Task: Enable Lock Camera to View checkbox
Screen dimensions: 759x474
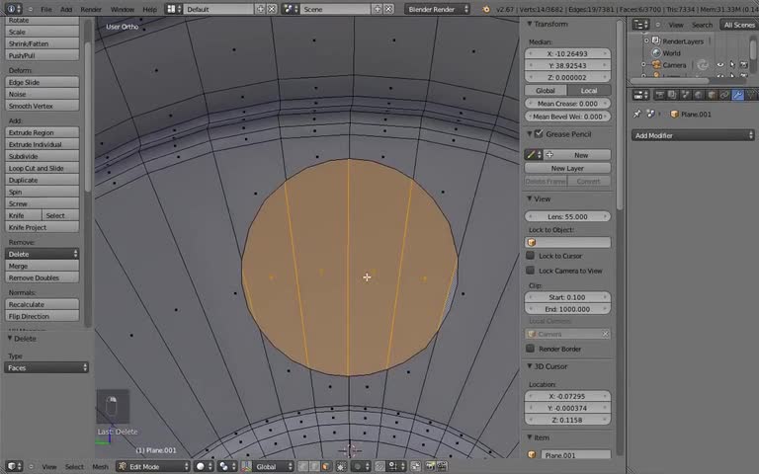Action: tap(531, 271)
